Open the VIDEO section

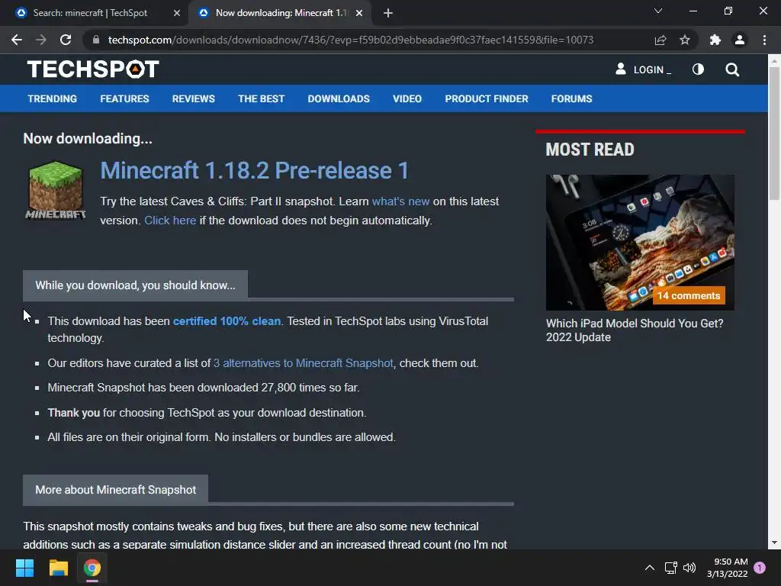[407, 98]
